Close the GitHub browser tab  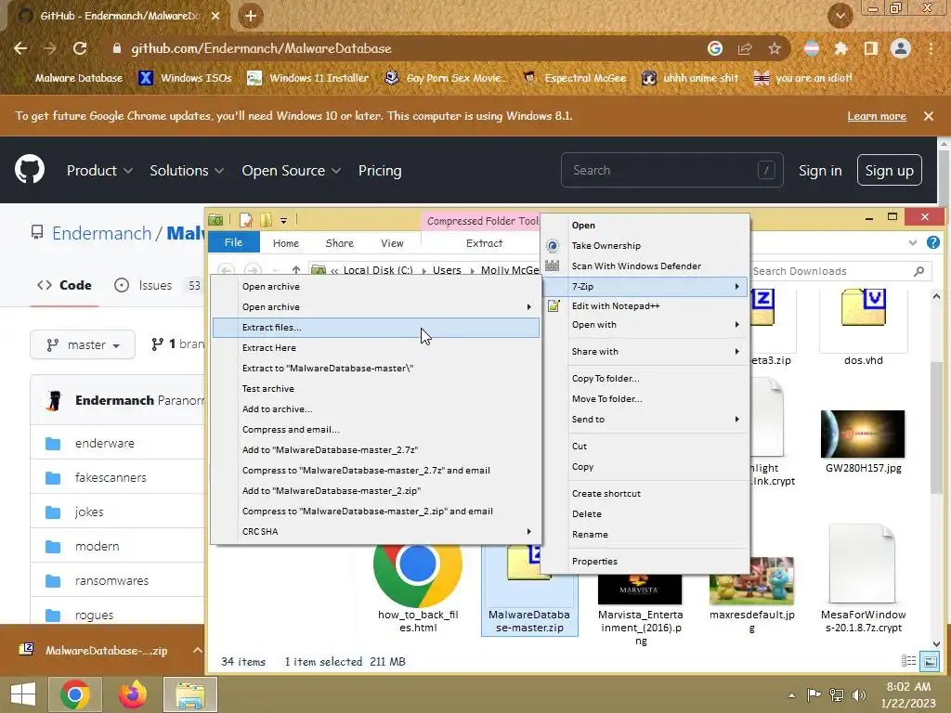(215, 16)
